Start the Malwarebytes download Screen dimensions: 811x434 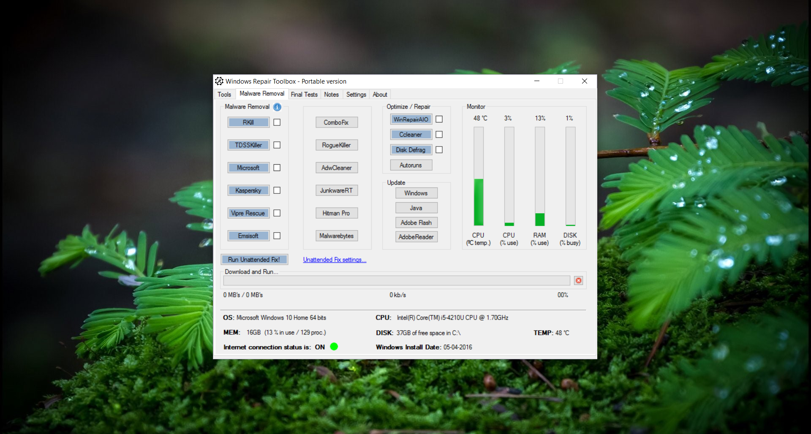click(336, 236)
